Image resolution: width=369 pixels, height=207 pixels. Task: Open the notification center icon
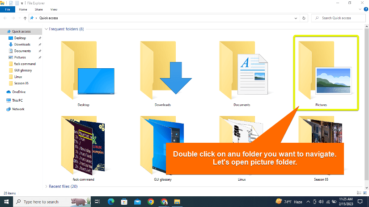pos(360,202)
